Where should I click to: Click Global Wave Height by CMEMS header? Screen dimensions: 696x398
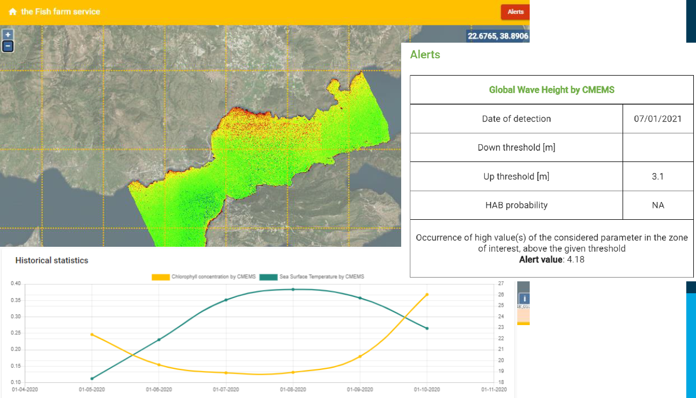click(551, 90)
